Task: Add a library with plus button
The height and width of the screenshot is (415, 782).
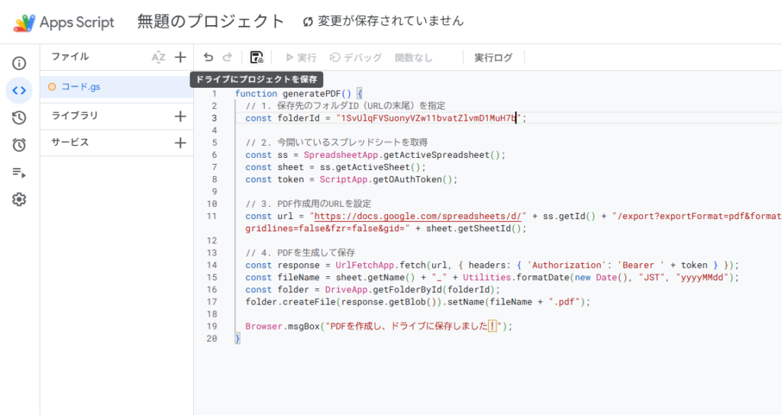Action: 180,116
